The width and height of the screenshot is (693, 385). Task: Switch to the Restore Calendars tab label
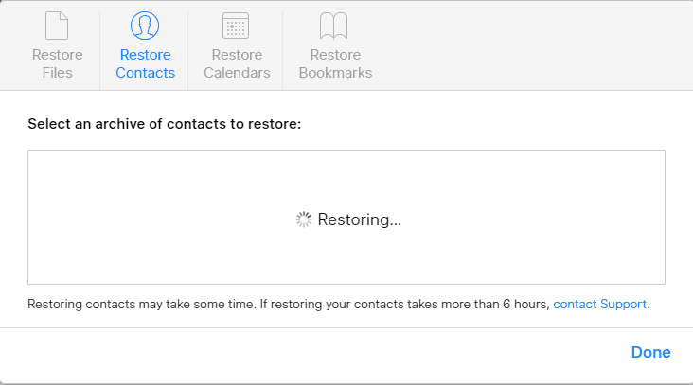(x=237, y=63)
